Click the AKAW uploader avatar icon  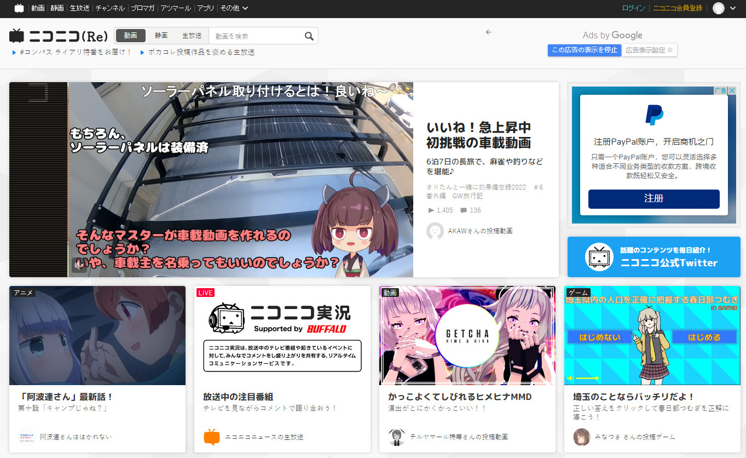pos(435,231)
